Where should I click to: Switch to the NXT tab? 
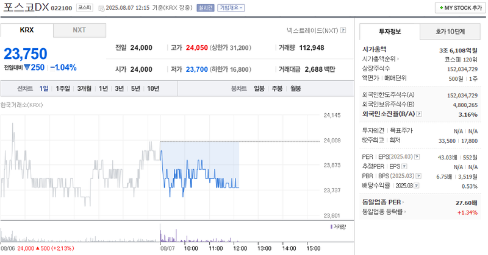79,30
